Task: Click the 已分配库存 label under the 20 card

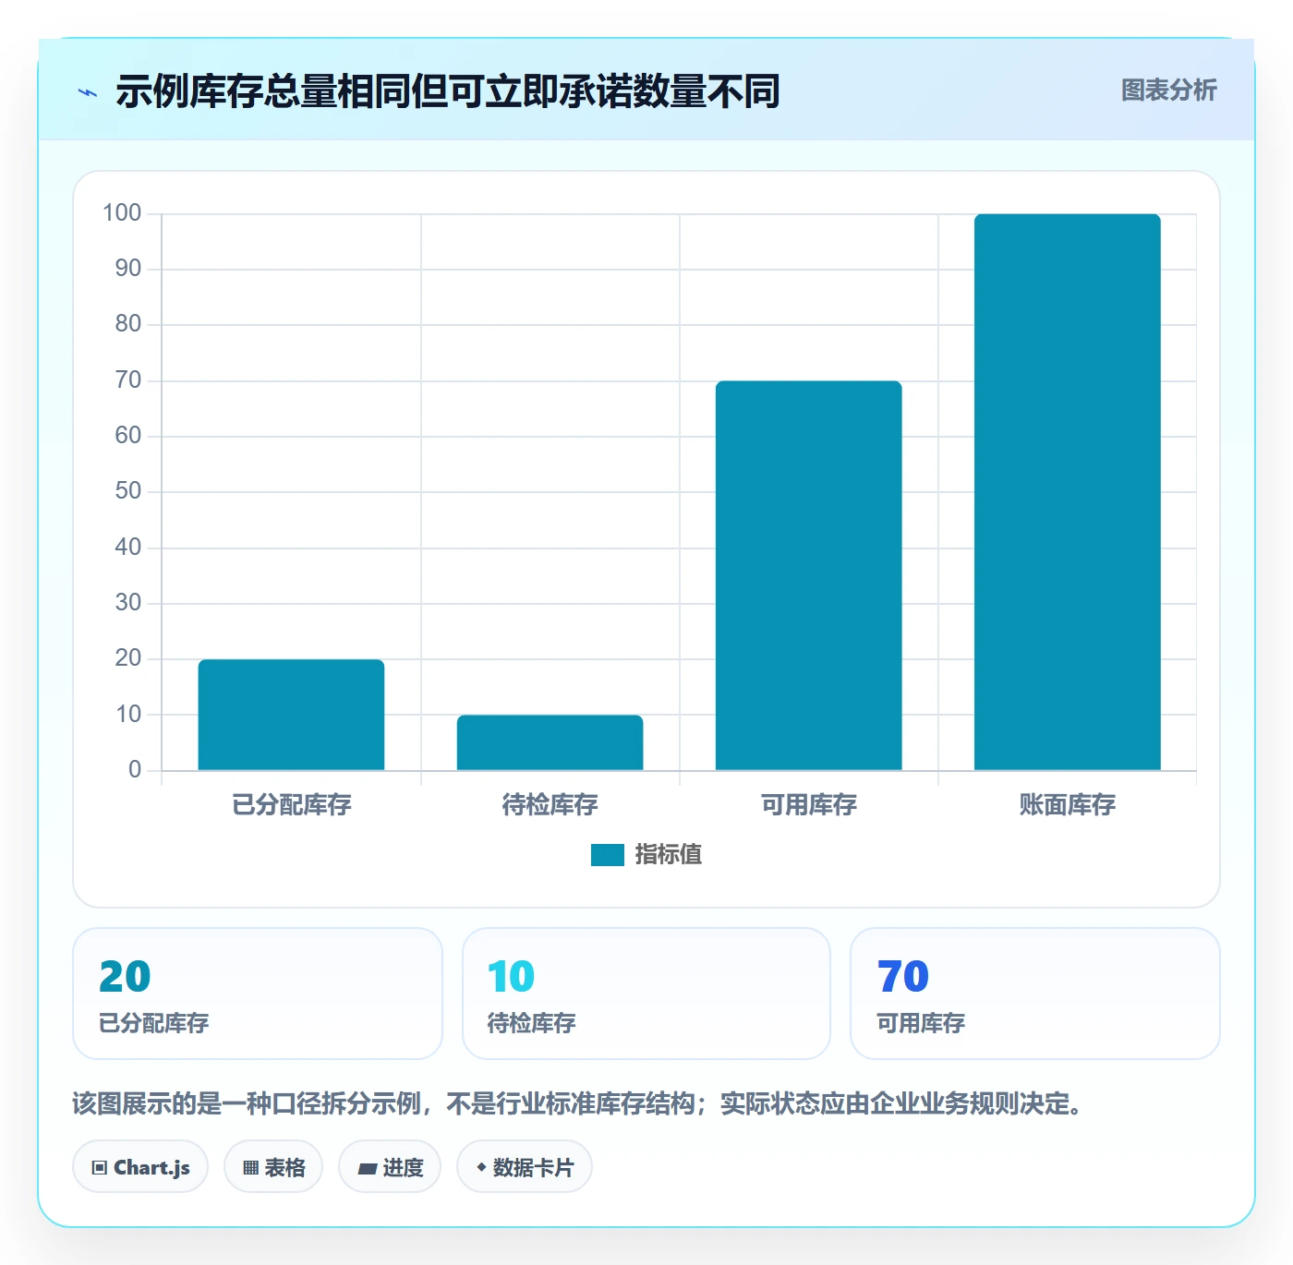Action: coord(154,1023)
